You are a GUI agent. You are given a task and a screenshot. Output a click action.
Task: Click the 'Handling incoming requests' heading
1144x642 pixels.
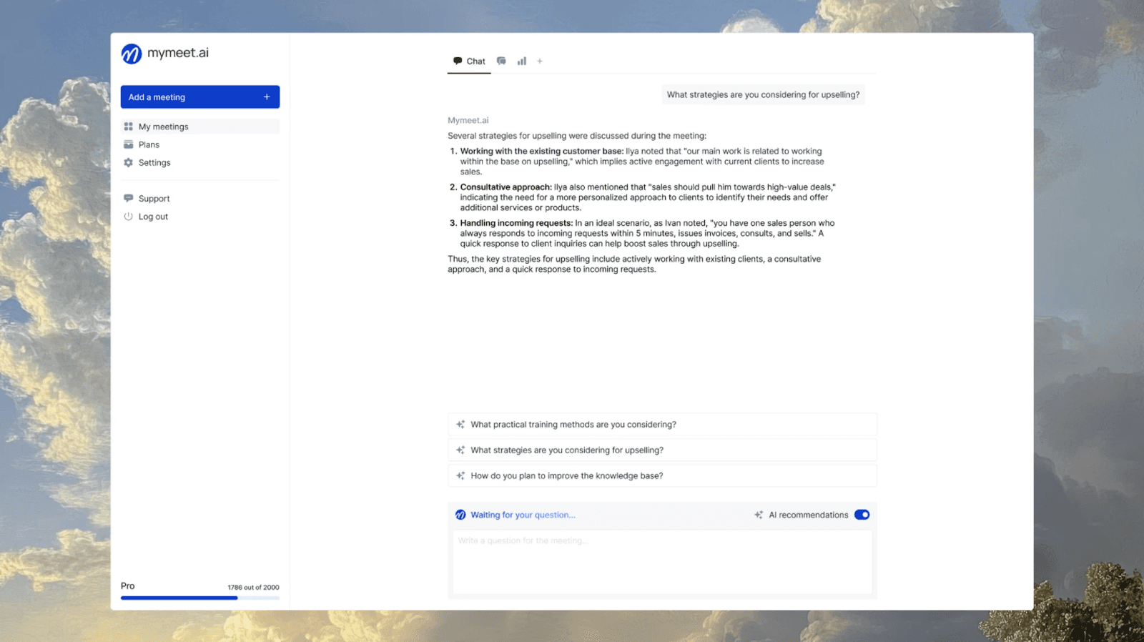click(516, 223)
